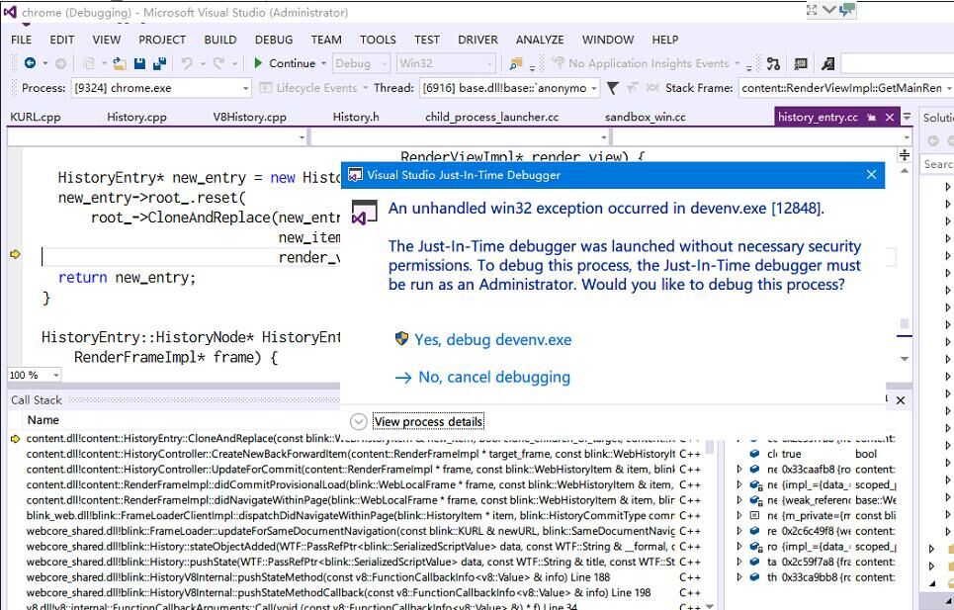Screen dimensions: 954x610
Task: Click the editor vertical scrollbar down arrow
Action: tap(905, 359)
